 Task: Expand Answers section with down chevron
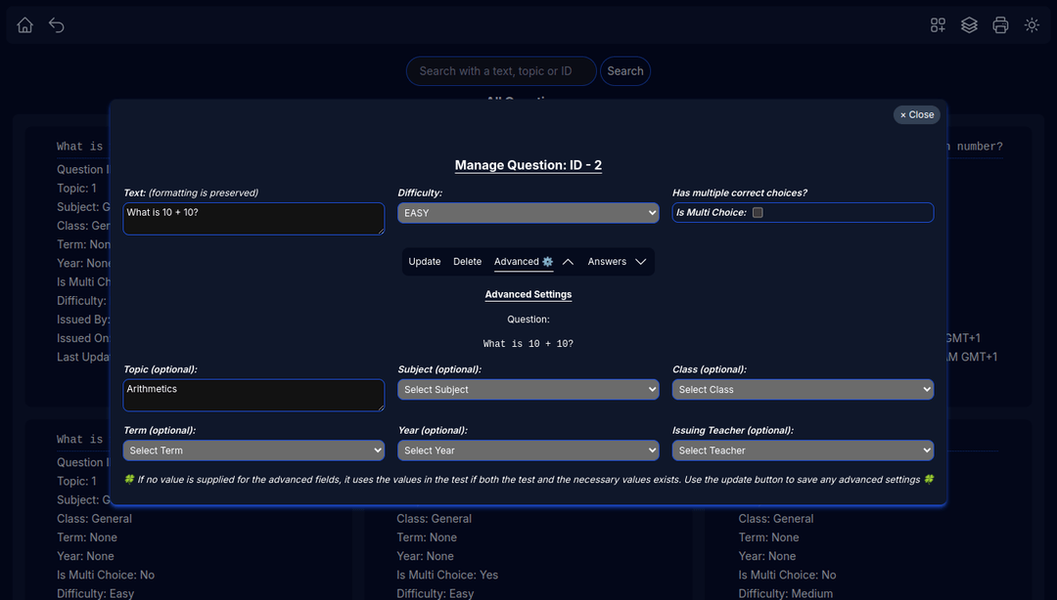tap(641, 262)
